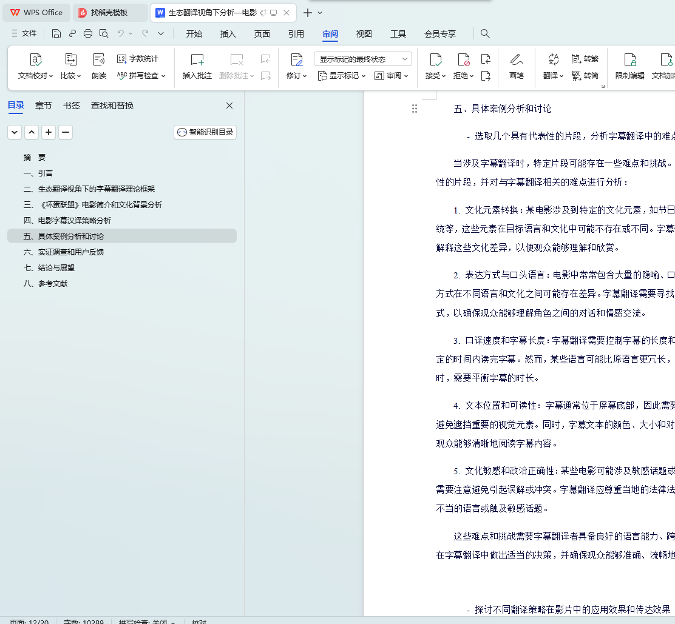Open 拼写检查 spell check dropdown
Viewport: 675px width, 624px height.
[x=141, y=76]
